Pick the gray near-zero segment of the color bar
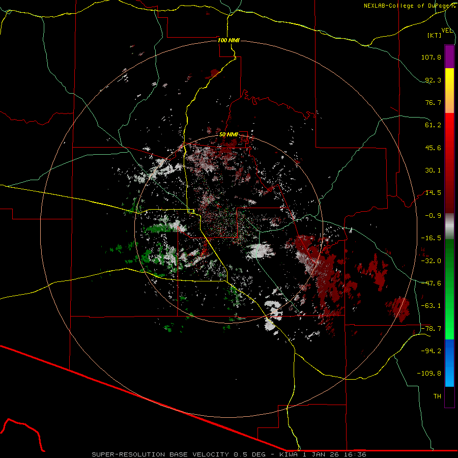 click(x=449, y=226)
